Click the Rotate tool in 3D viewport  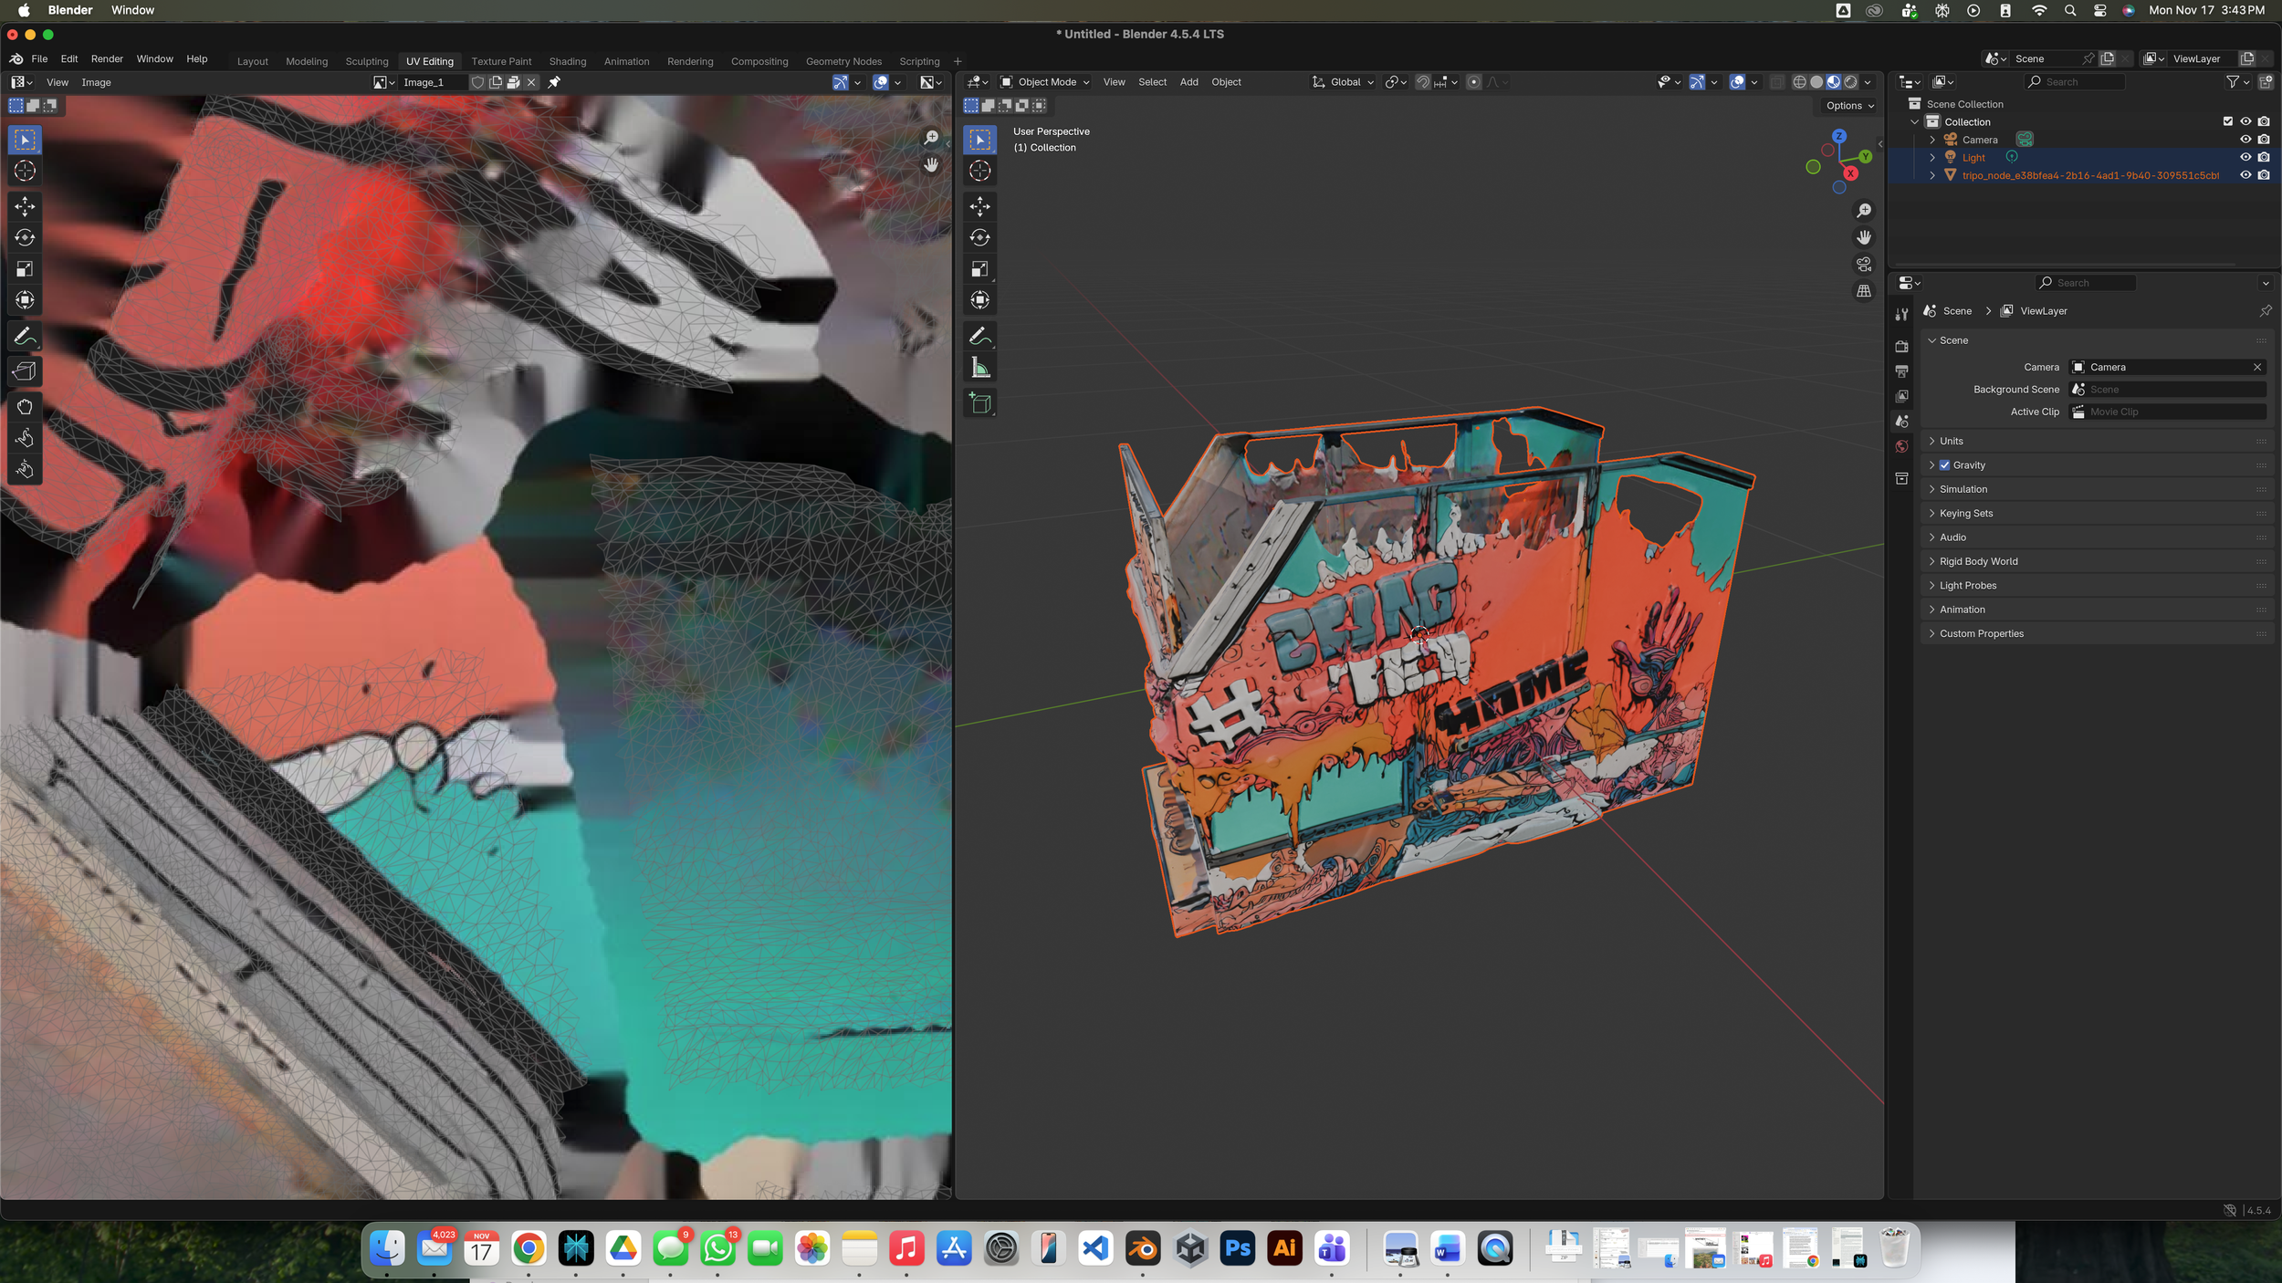[x=980, y=238]
